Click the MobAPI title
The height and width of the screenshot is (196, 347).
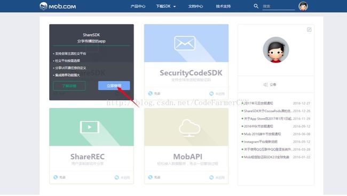pos(188,156)
